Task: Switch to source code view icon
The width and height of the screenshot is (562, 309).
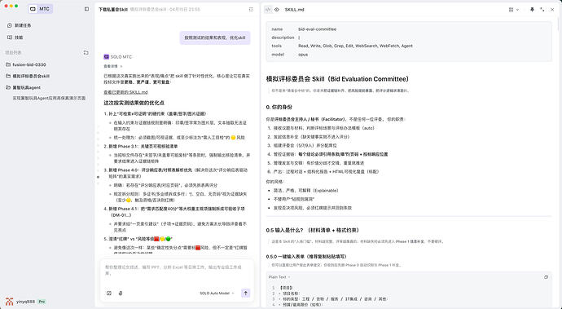Action: 268,10
